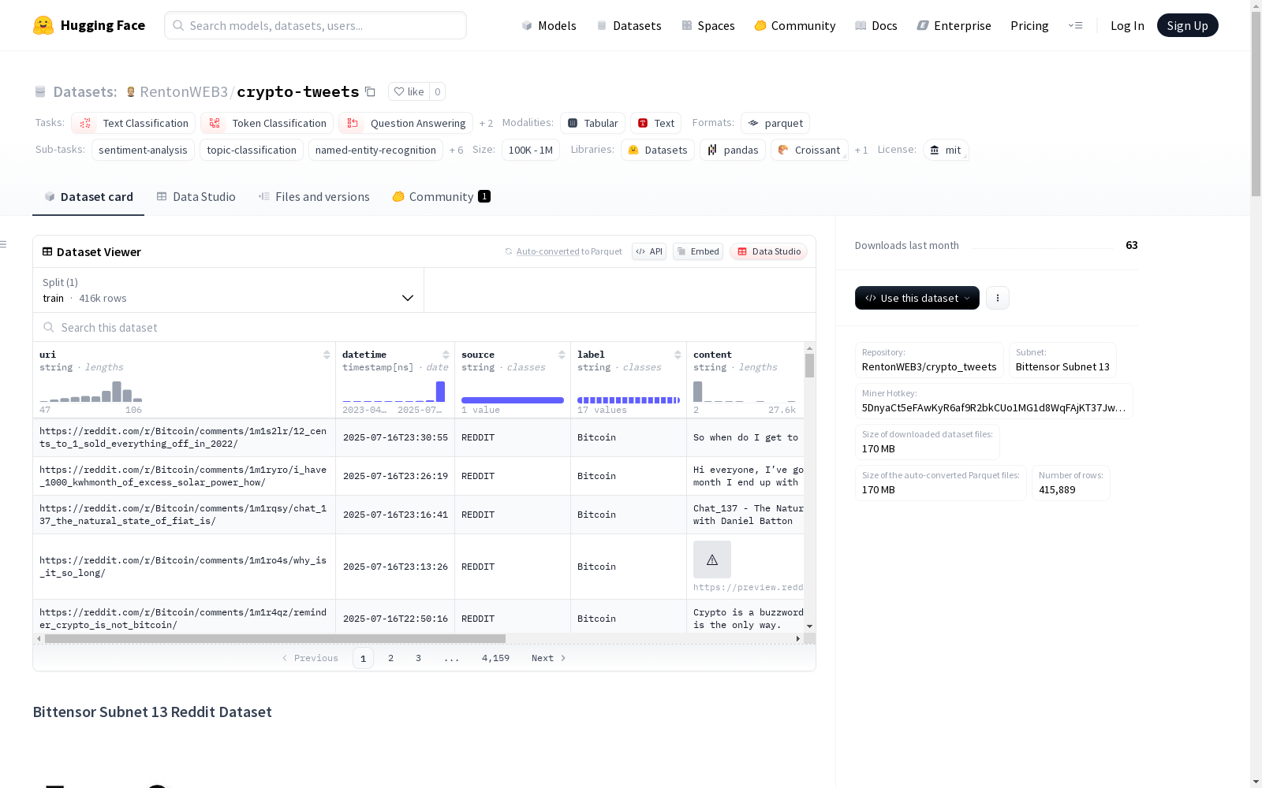Viewport: 1262px width, 788px height.
Task: Open Datasets in the top navigation
Action: pos(629,25)
